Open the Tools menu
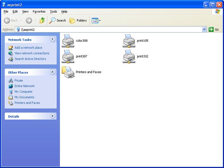 click(x=53, y=12)
